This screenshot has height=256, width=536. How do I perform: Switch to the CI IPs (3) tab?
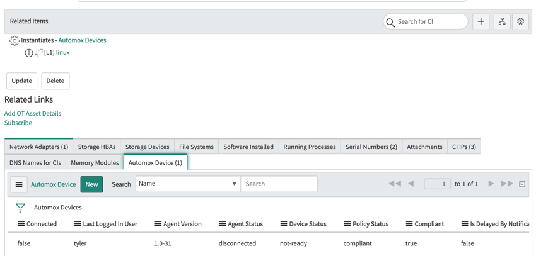pos(464,147)
